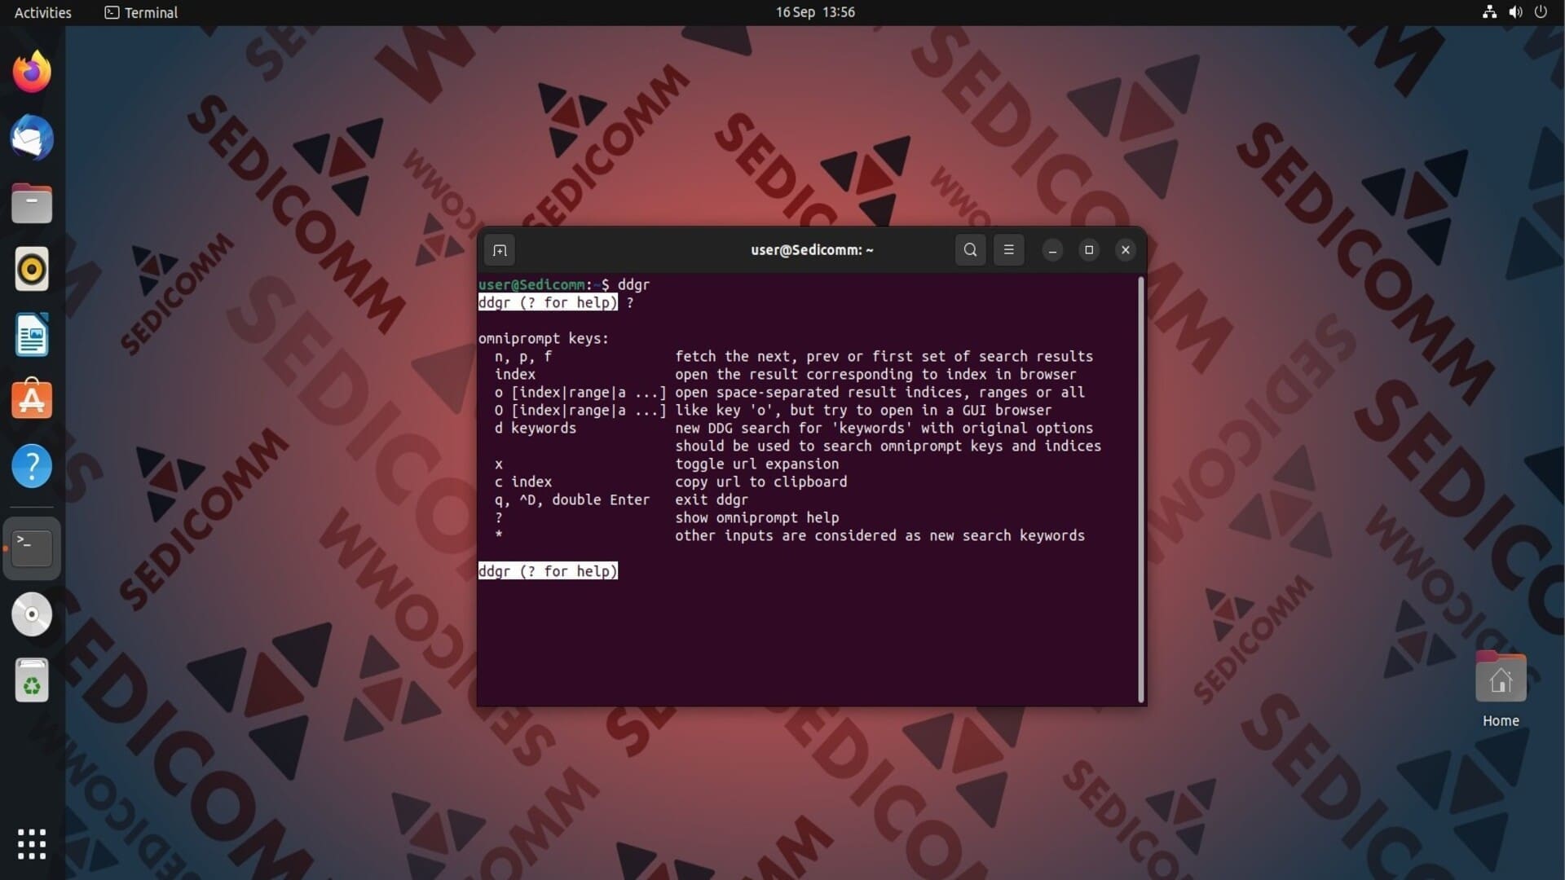Image resolution: width=1565 pixels, height=880 pixels.
Task: Click the 'Home' label under desktop folder
Action: pyautogui.click(x=1501, y=720)
